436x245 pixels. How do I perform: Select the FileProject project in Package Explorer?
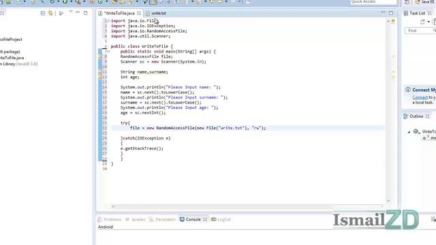click(x=11, y=39)
